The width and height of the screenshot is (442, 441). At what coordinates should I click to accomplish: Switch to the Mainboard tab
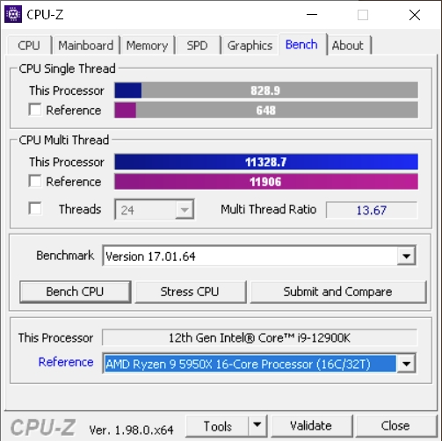point(86,46)
